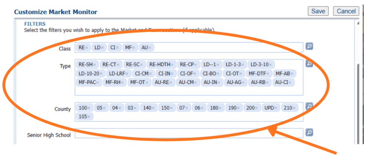Remove the RE class tag
This screenshot has width=373, height=162.
(x=87, y=48)
